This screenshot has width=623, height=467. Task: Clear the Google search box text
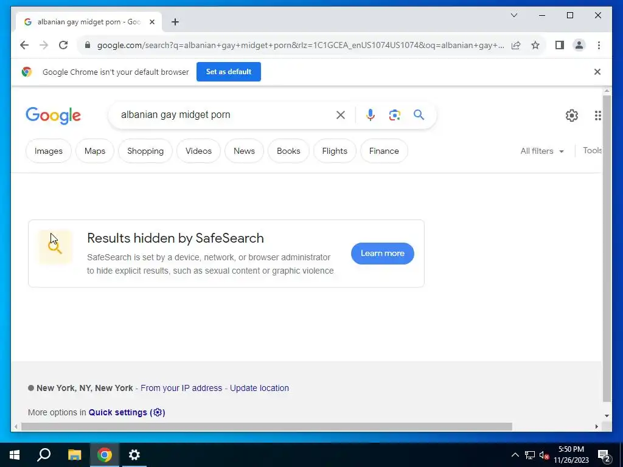pyautogui.click(x=341, y=115)
